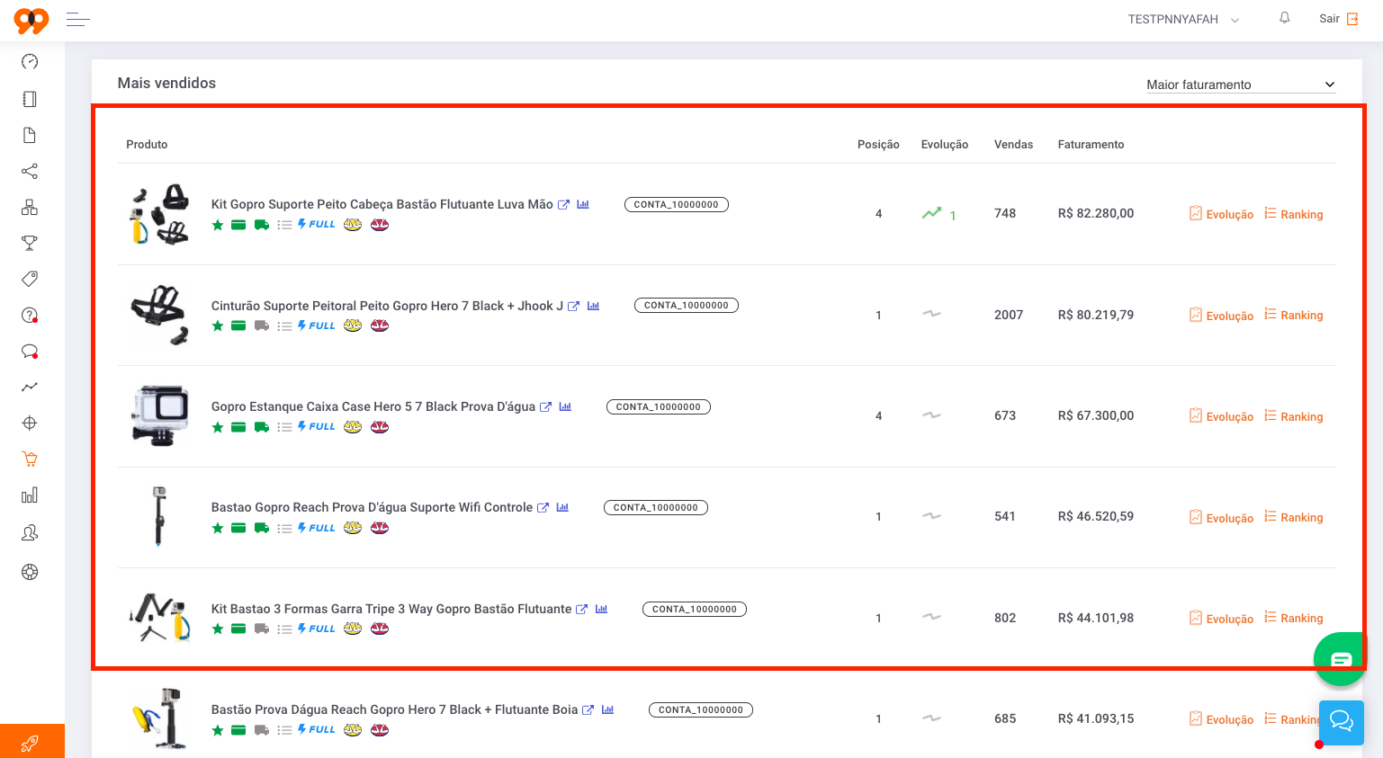This screenshot has width=1383, height=758.
Task: Open Ranking for Kit Bastao 3 Formas
Action: [1293, 618]
